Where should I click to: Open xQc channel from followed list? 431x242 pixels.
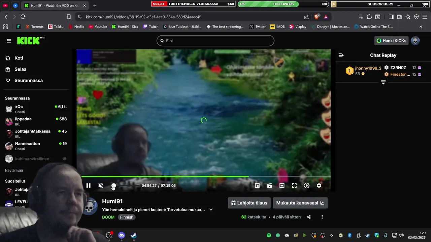(x=36, y=109)
